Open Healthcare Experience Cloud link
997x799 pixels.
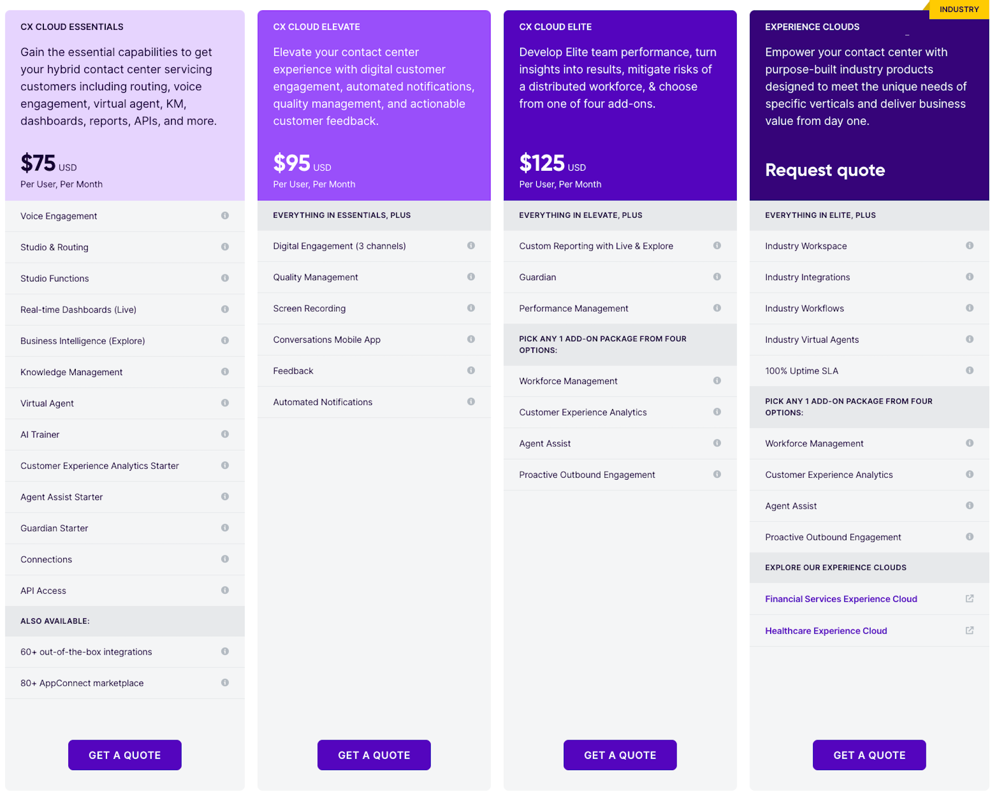tap(826, 630)
